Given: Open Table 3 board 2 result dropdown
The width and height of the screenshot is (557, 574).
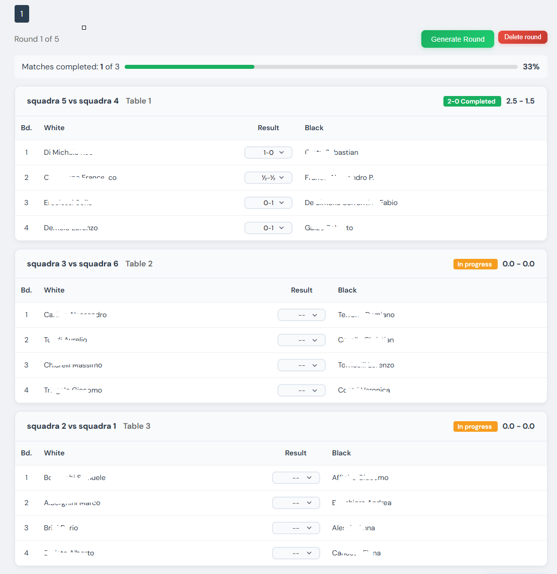Looking at the screenshot, I should tap(296, 503).
